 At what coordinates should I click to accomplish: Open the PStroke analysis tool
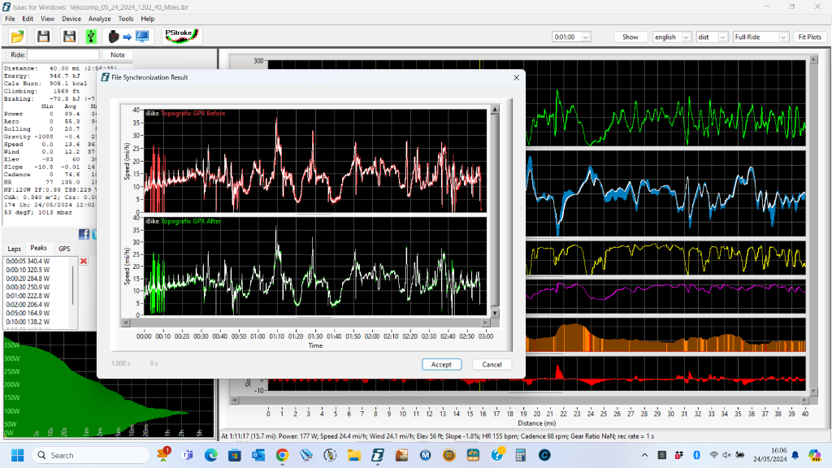click(181, 37)
